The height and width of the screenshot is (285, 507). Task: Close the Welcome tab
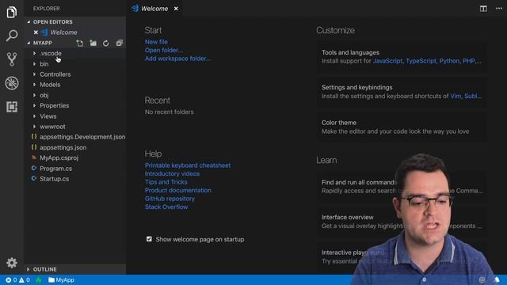176,9
